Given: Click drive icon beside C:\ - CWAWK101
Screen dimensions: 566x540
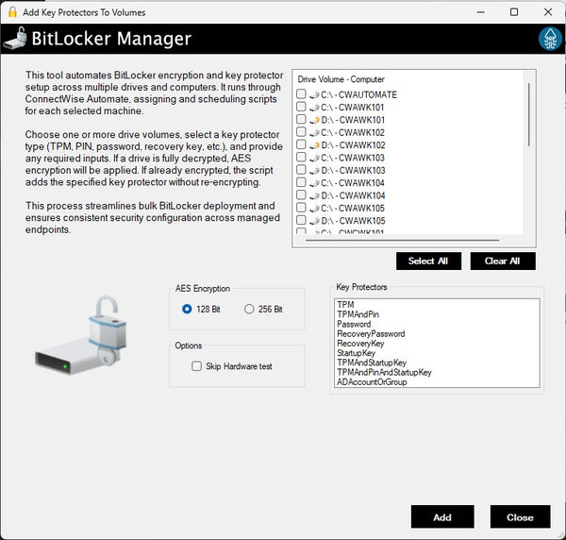Looking at the screenshot, I should click(314, 108).
